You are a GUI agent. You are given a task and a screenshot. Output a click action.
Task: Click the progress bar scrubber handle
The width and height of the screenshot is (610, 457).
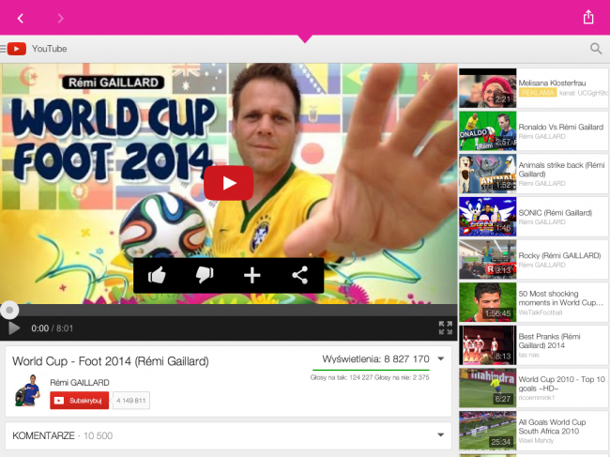pos(9,310)
